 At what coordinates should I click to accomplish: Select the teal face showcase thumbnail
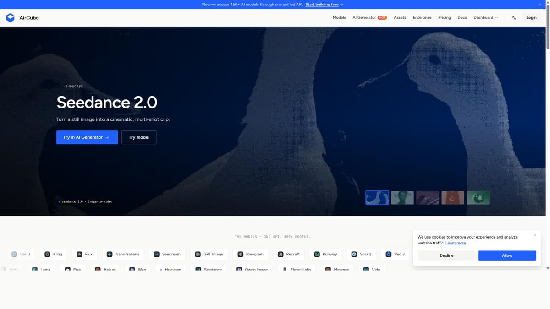[x=402, y=198]
